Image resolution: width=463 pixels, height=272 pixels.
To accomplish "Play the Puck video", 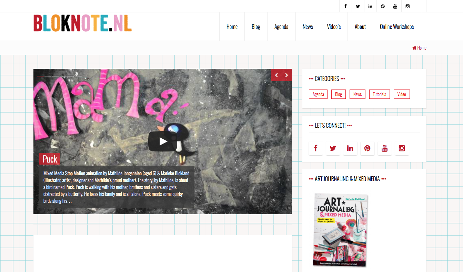I will pos(163,141).
